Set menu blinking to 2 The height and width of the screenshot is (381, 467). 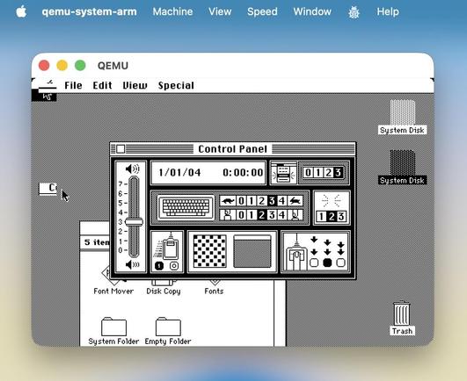(x=328, y=173)
